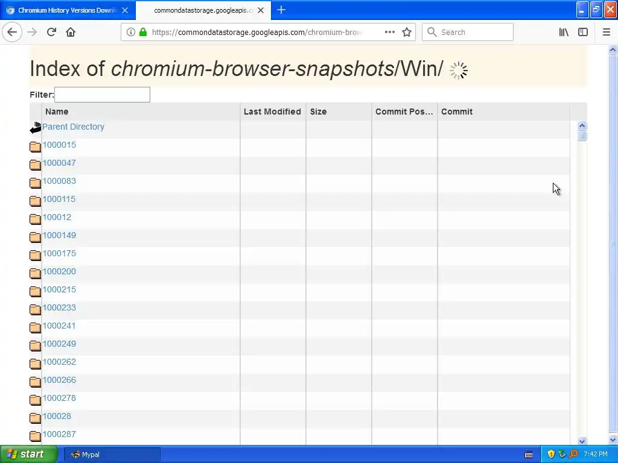This screenshot has height=463, width=618.
Task: Click the magnifier tray icon
Action: tap(573, 455)
